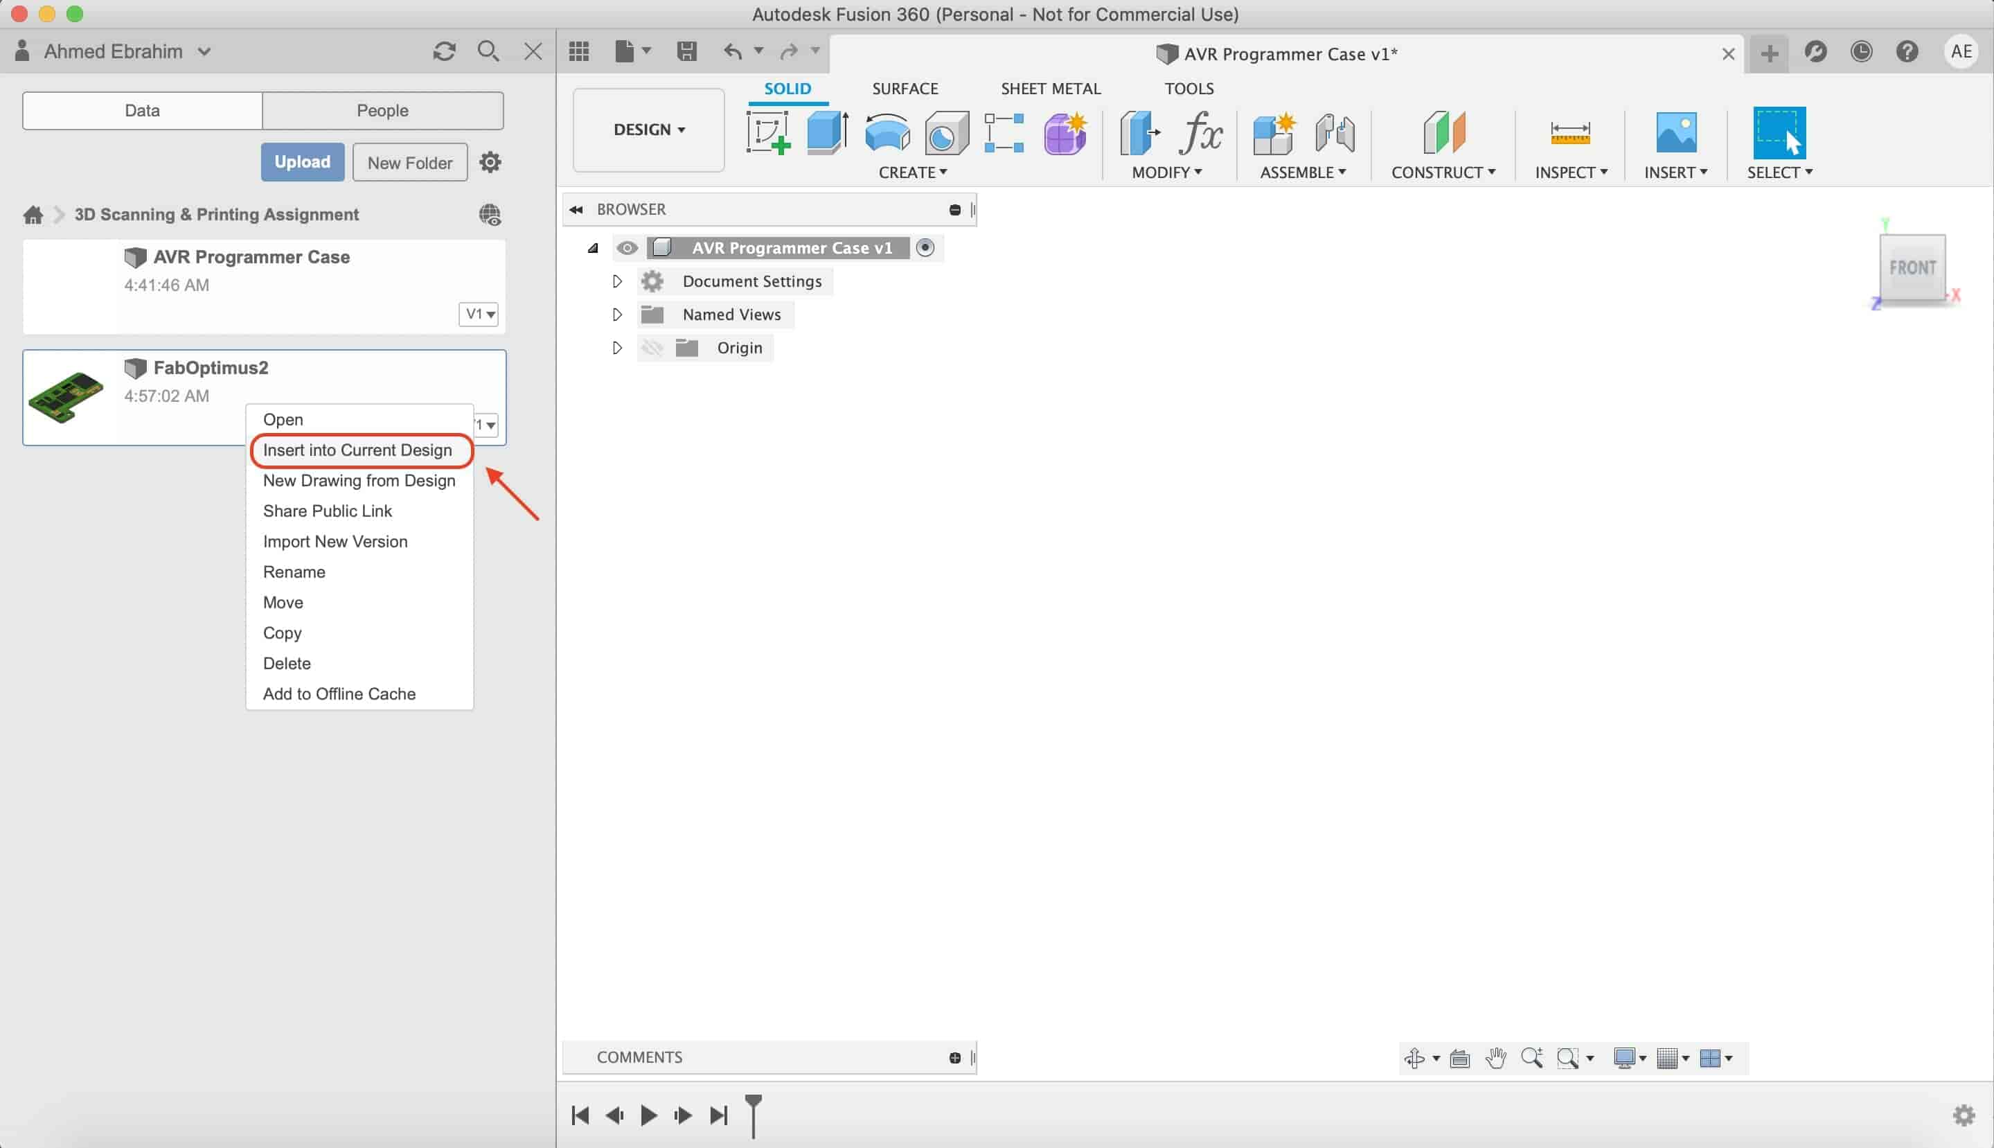Click the Help question mark icon
Screen dimensions: 1994x1148
pyautogui.click(x=1907, y=52)
